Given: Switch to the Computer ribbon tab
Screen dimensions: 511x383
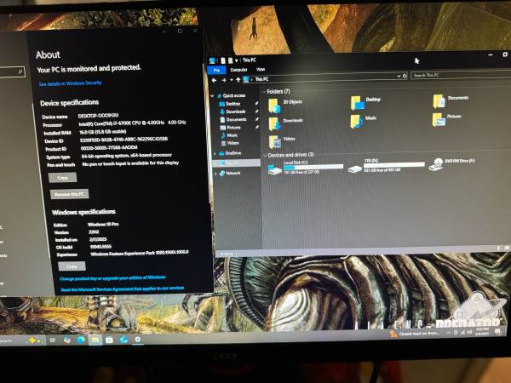Looking at the screenshot, I should pos(238,69).
